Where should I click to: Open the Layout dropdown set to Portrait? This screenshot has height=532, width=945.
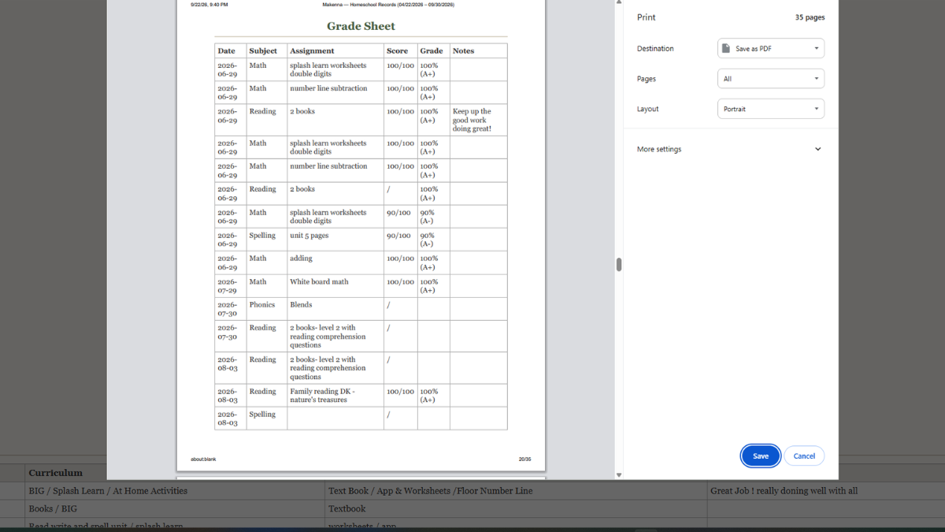771,109
